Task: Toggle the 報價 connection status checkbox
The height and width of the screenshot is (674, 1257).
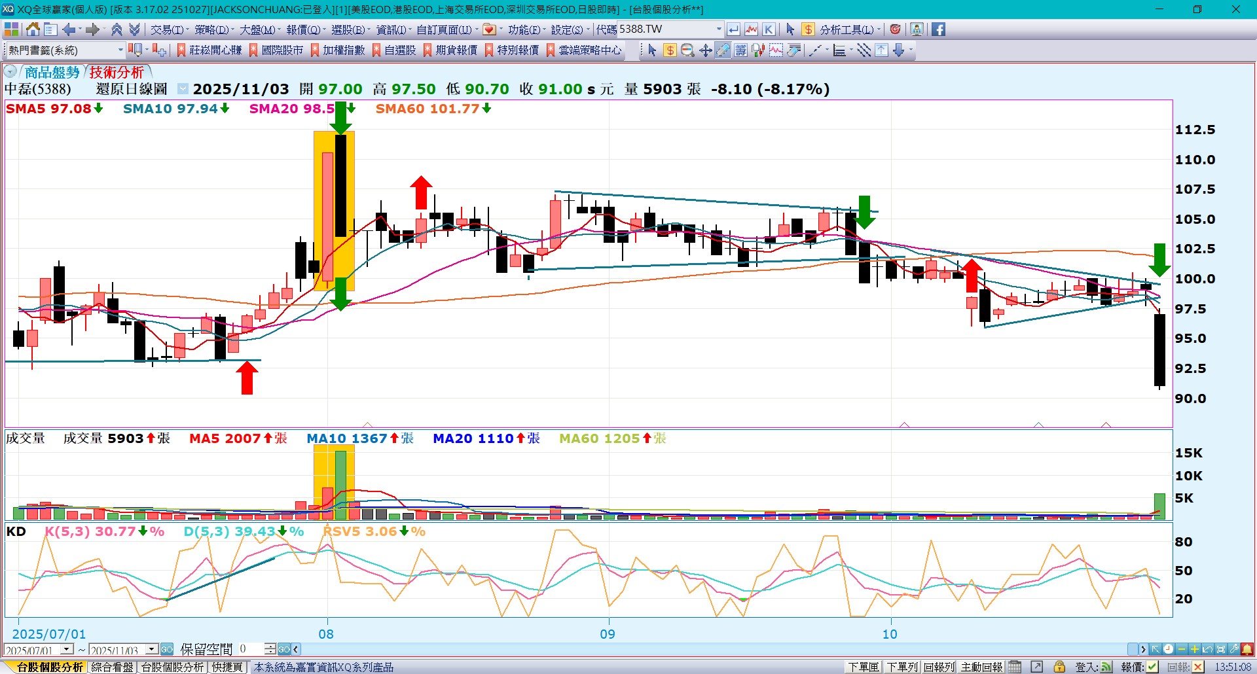Action: pyautogui.click(x=1152, y=667)
